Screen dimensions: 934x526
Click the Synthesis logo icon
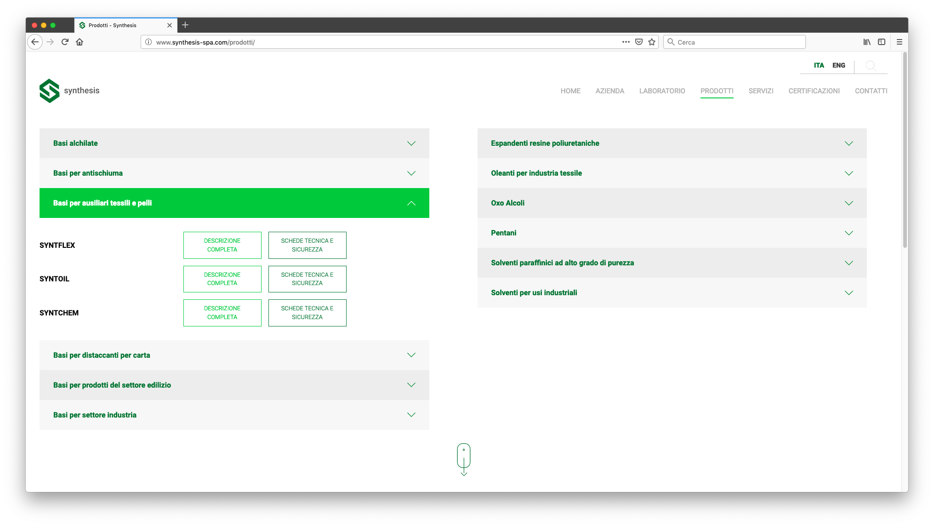click(x=50, y=91)
